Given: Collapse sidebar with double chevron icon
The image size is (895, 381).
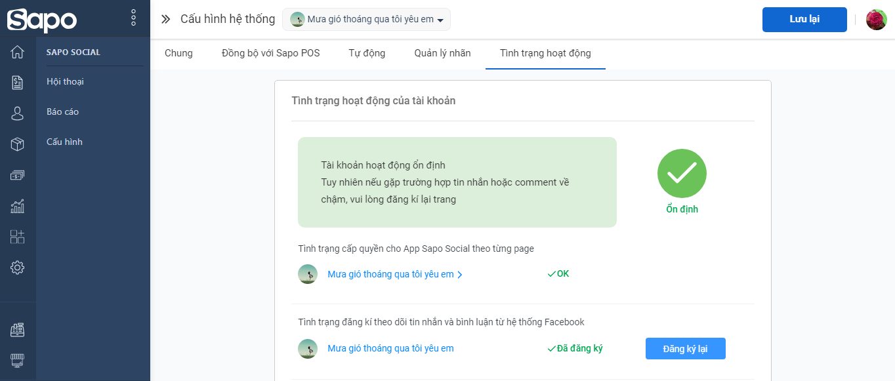Looking at the screenshot, I should tap(165, 20).
